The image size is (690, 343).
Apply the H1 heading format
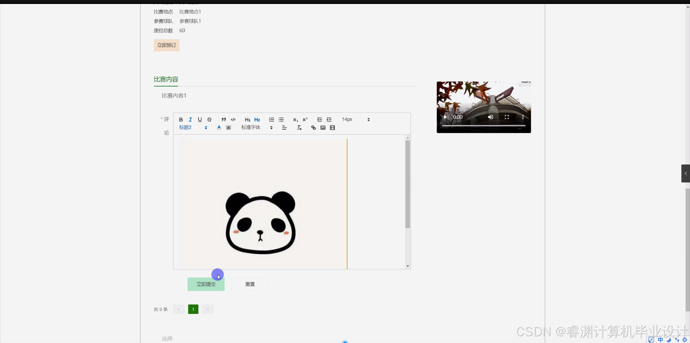(x=247, y=120)
